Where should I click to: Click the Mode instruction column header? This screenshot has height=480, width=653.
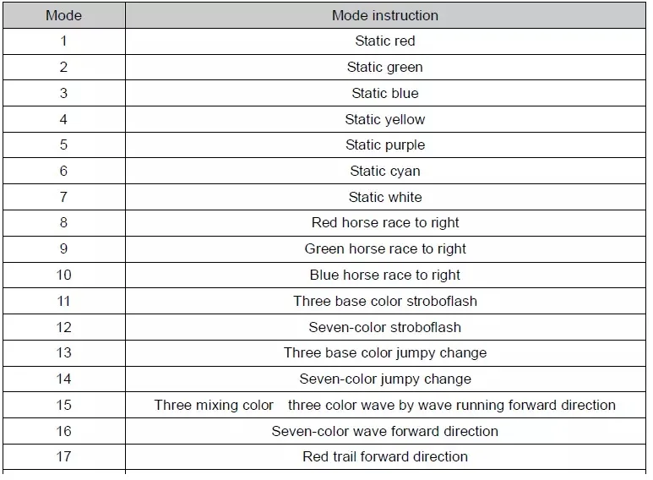(385, 15)
